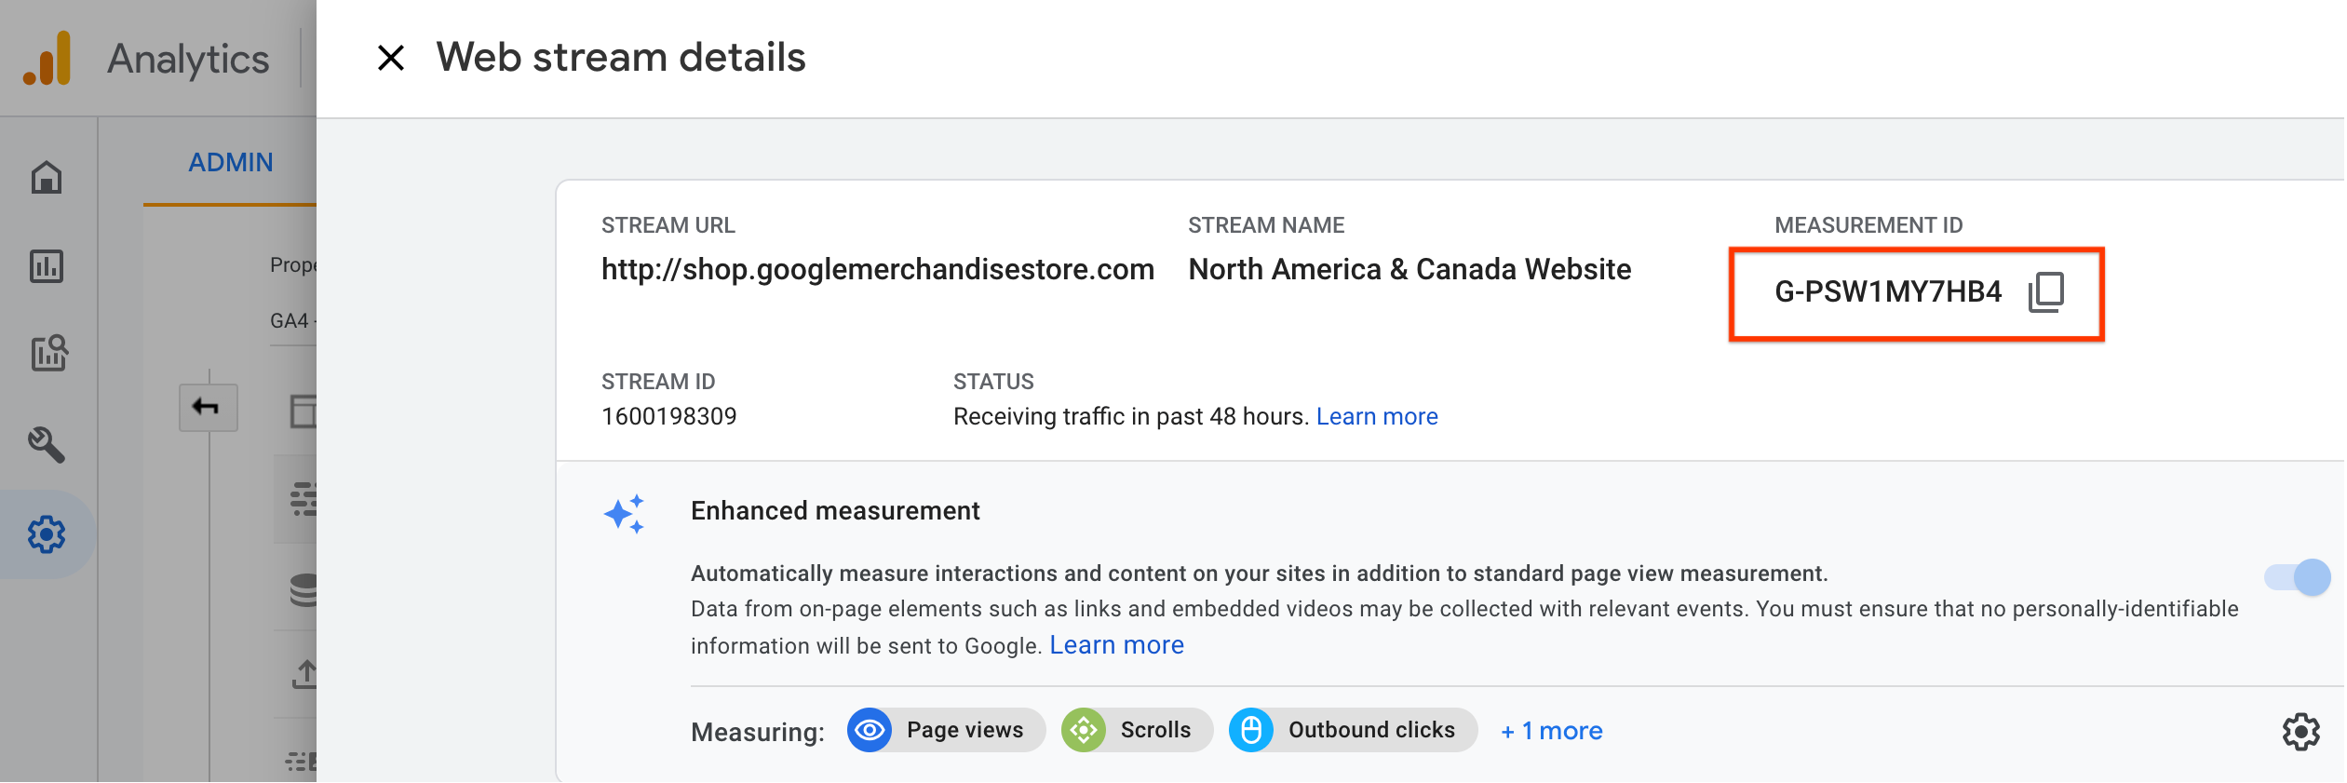Open the Admin gear icon in sidebar
Image resolution: width=2347 pixels, height=783 pixels.
point(47,534)
